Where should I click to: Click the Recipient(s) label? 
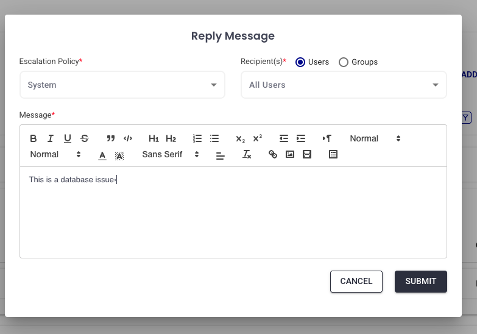pyautogui.click(x=263, y=61)
